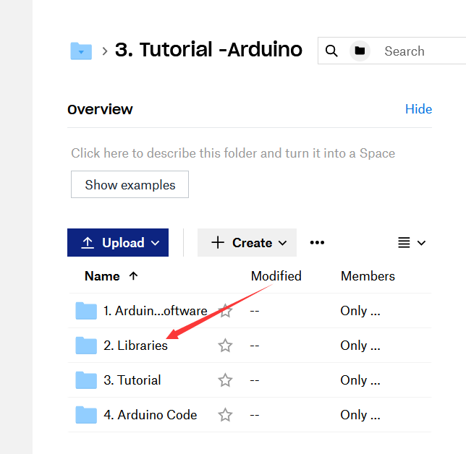Click the Overview heading
Viewport: 466px width, 454px height.
coord(100,109)
